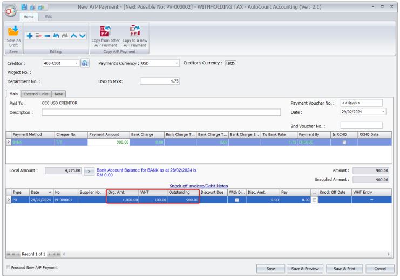Click the Bank Charge column header
Screen dimensions: 400x280
click(x=147, y=135)
